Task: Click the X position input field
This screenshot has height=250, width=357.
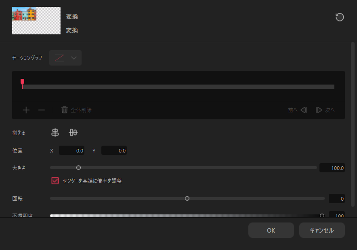Action: pos(72,150)
